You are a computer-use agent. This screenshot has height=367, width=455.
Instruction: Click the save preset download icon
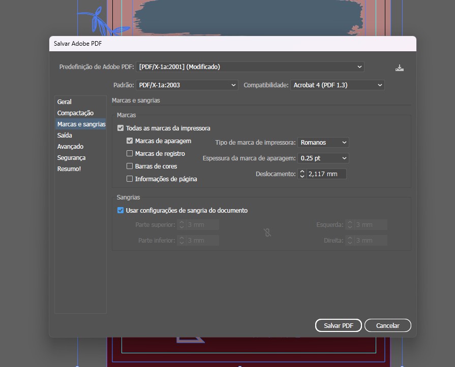point(399,68)
